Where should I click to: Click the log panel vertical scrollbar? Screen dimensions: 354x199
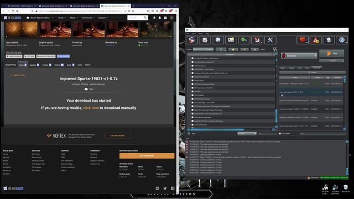[x=347, y=170]
